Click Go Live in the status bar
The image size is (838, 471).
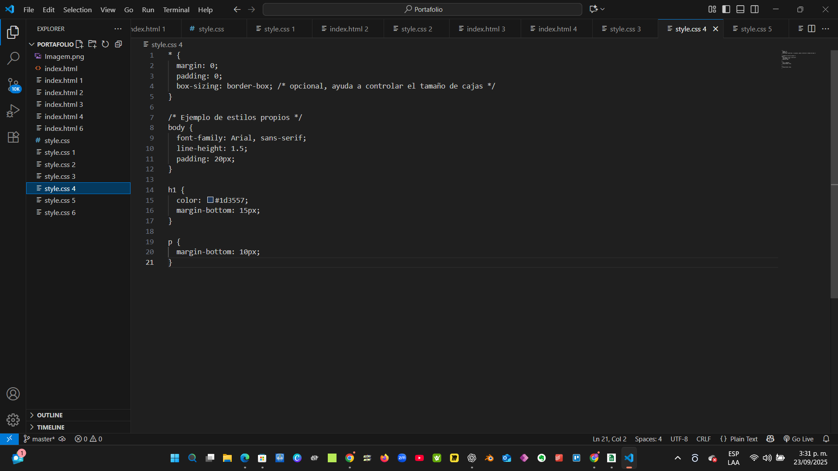(x=798, y=439)
